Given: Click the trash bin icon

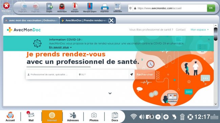Looking at the screenshot, I should coord(182,117).
